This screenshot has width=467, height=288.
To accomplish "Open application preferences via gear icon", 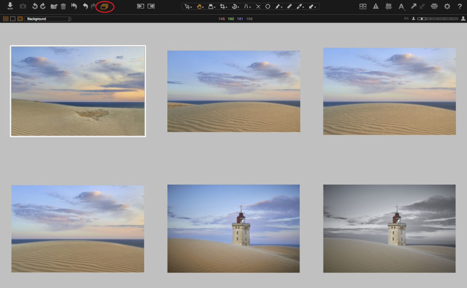I will [x=447, y=6].
